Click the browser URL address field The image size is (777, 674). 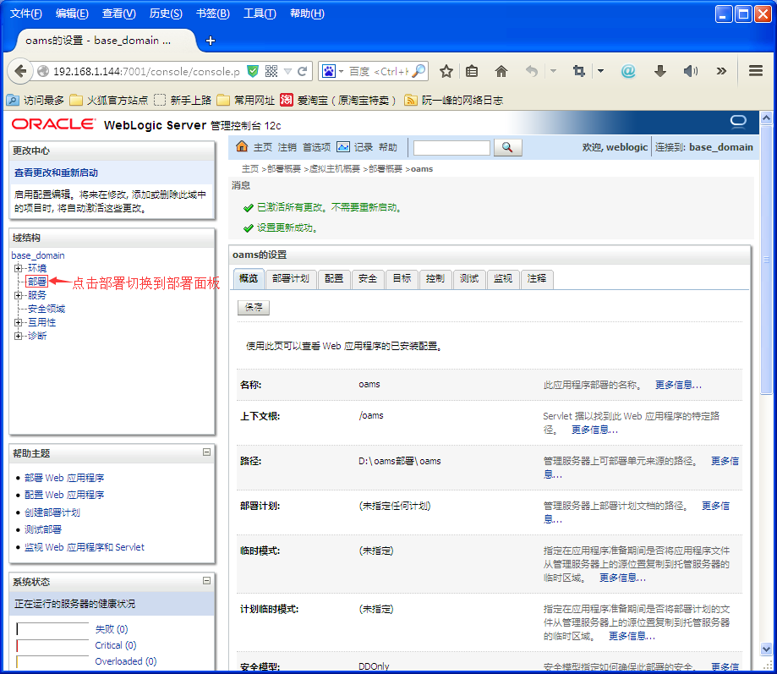146,72
